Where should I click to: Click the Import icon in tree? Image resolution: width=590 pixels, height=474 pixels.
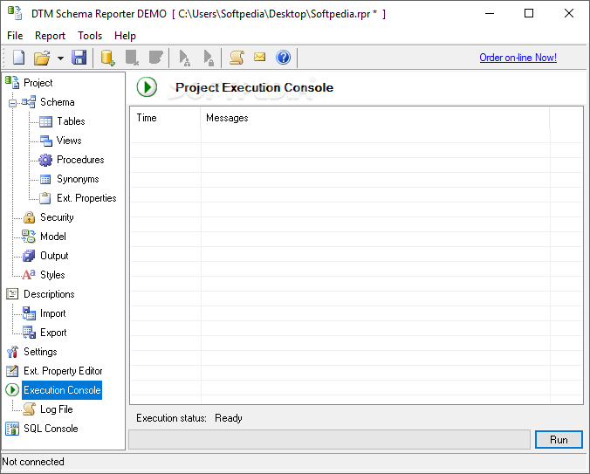point(29,313)
